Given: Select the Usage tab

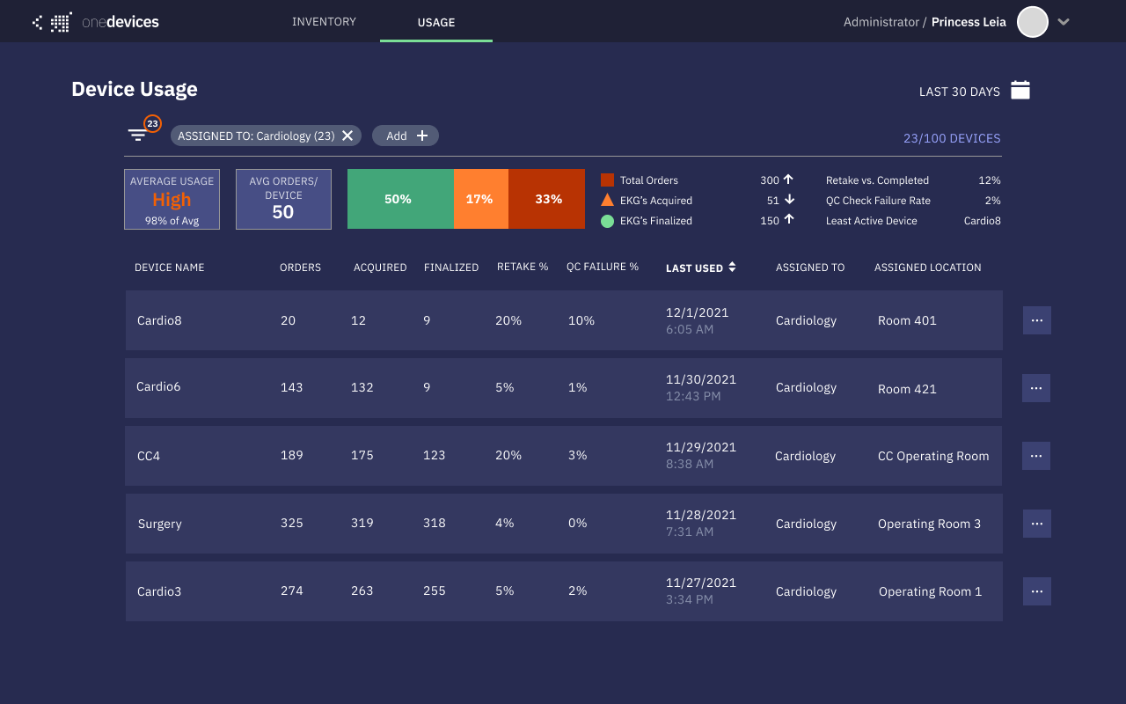Looking at the screenshot, I should click(x=436, y=23).
